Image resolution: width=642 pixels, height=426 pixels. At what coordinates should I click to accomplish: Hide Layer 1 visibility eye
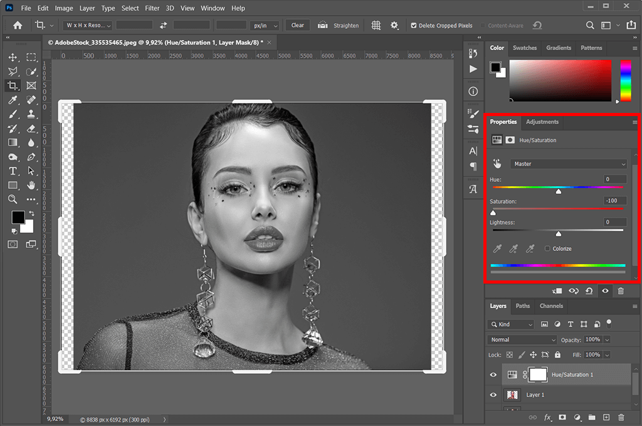(493, 395)
